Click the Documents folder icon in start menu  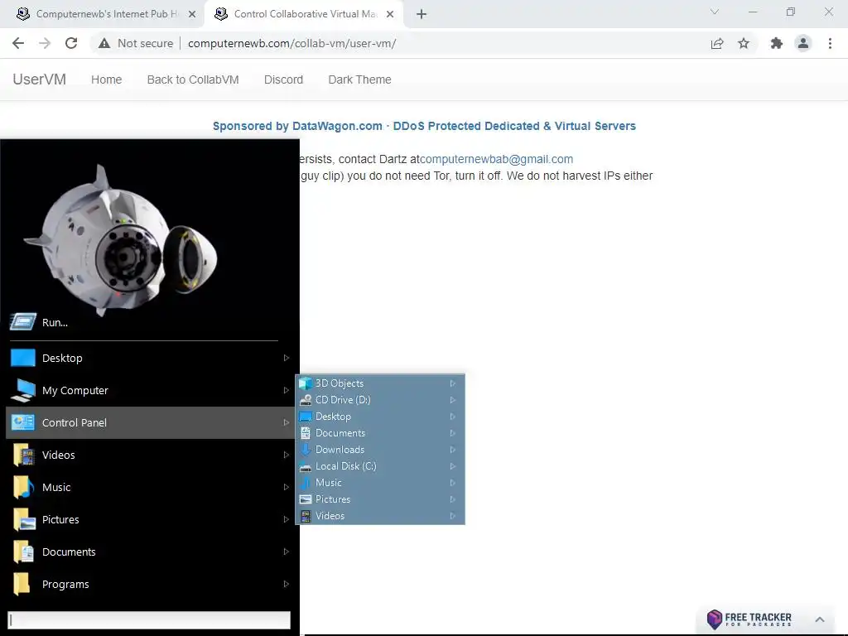pyautogui.click(x=23, y=552)
